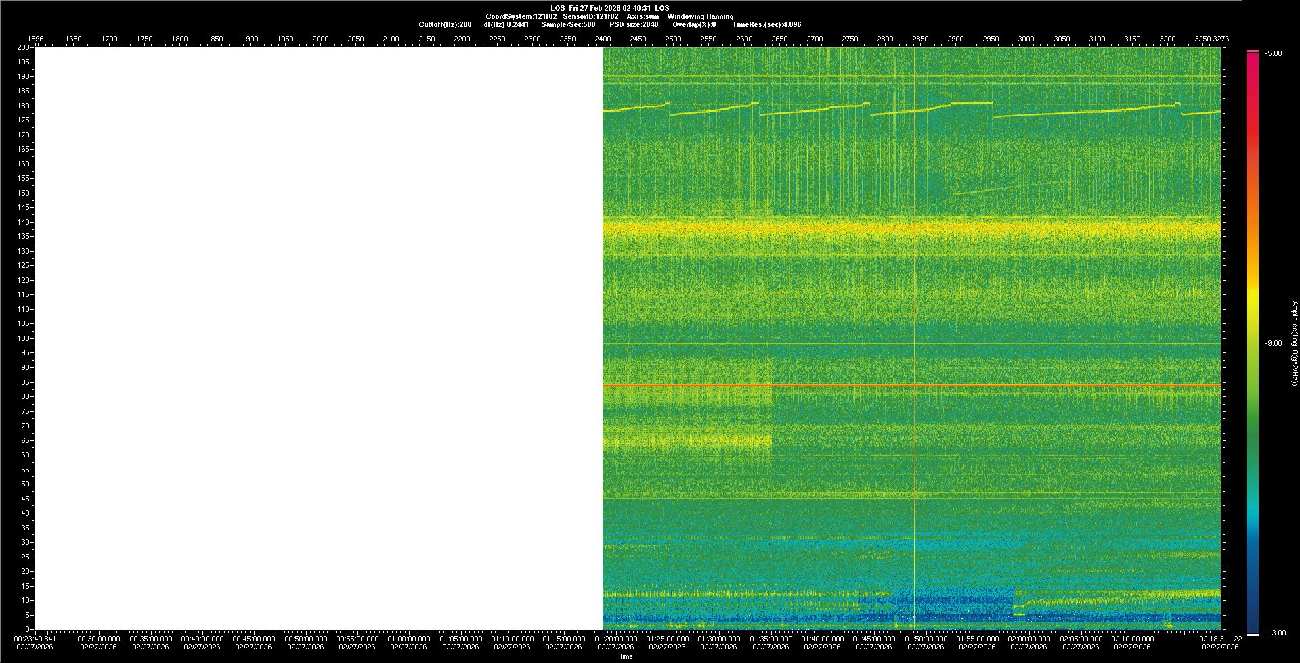
Task: Click the orange region of the amplitude colorbar
Action: tap(1253, 203)
